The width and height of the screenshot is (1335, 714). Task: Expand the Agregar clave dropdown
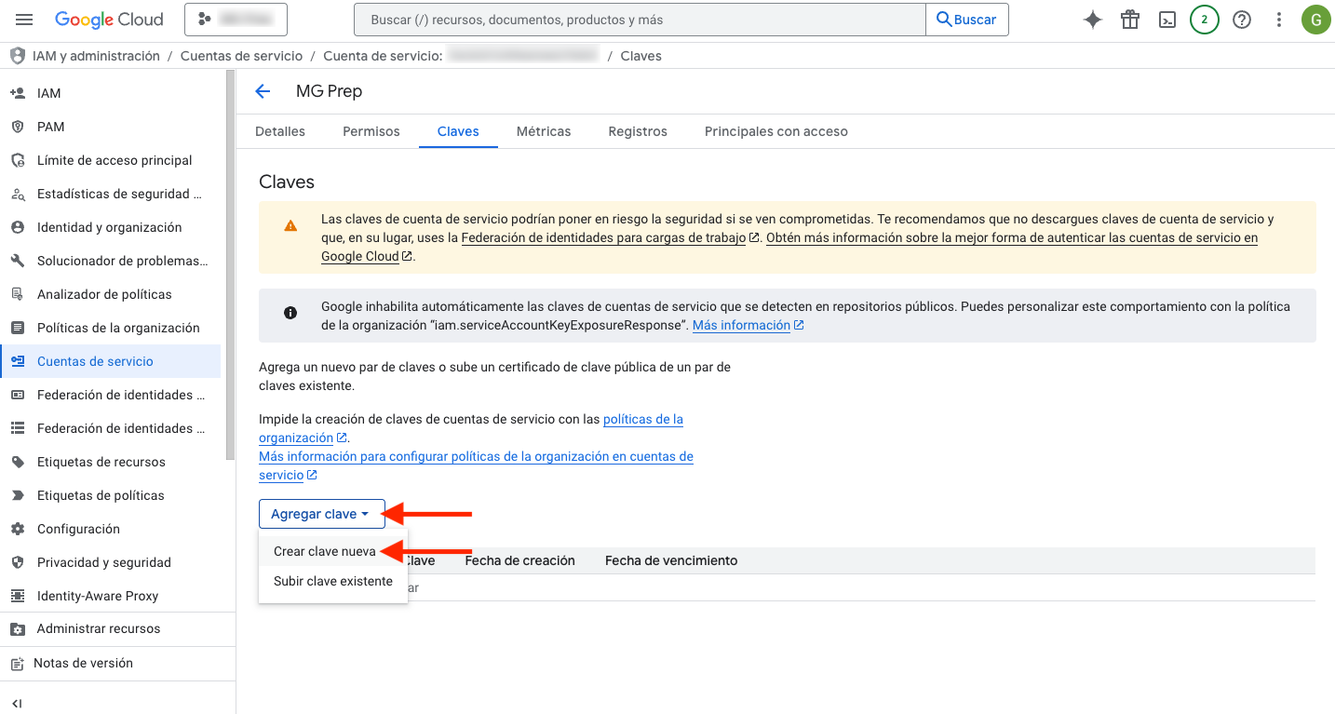pyautogui.click(x=321, y=514)
